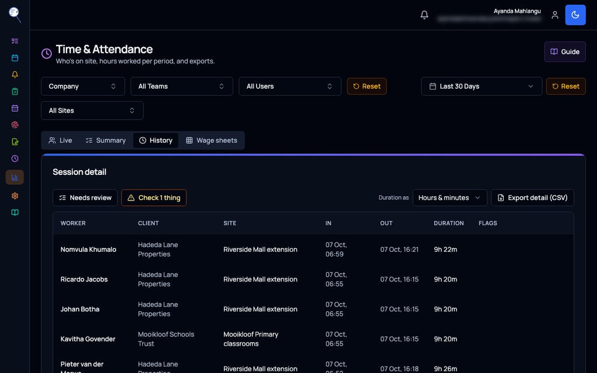Image resolution: width=597 pixels, height=373 pixels.
Task: Reset the company, team and user filters
Action: coord(367,86)
